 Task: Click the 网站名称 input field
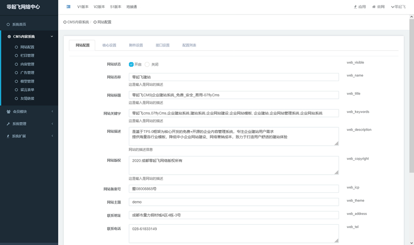click(233, 76)
